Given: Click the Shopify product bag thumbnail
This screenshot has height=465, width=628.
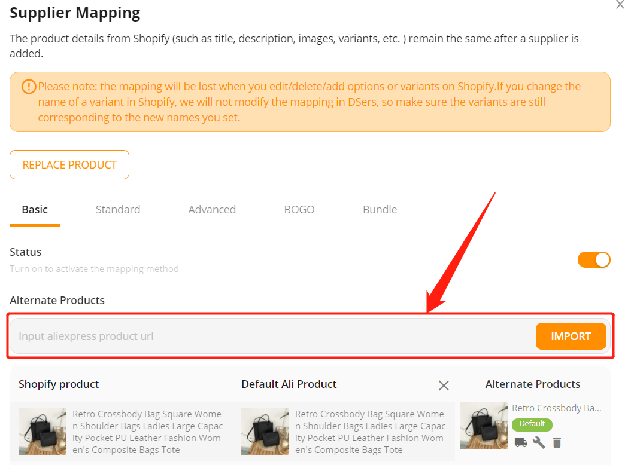Looking at the screenshot, I should (x=43, y=432).
